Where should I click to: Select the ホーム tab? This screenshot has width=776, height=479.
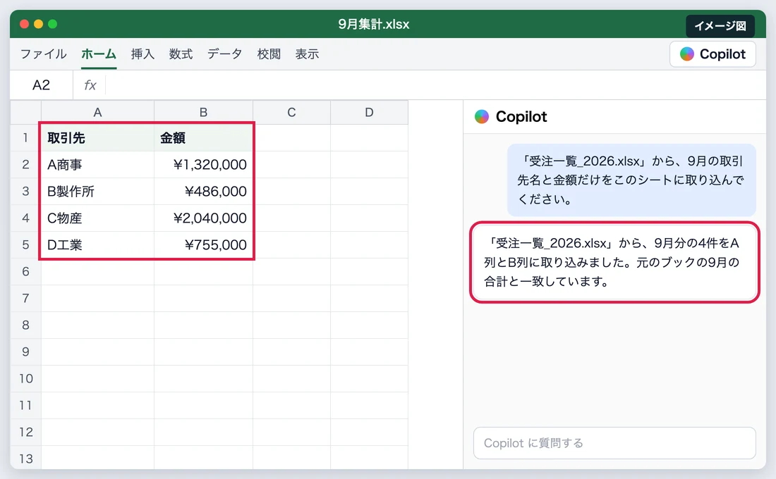[x=99, y=54]
